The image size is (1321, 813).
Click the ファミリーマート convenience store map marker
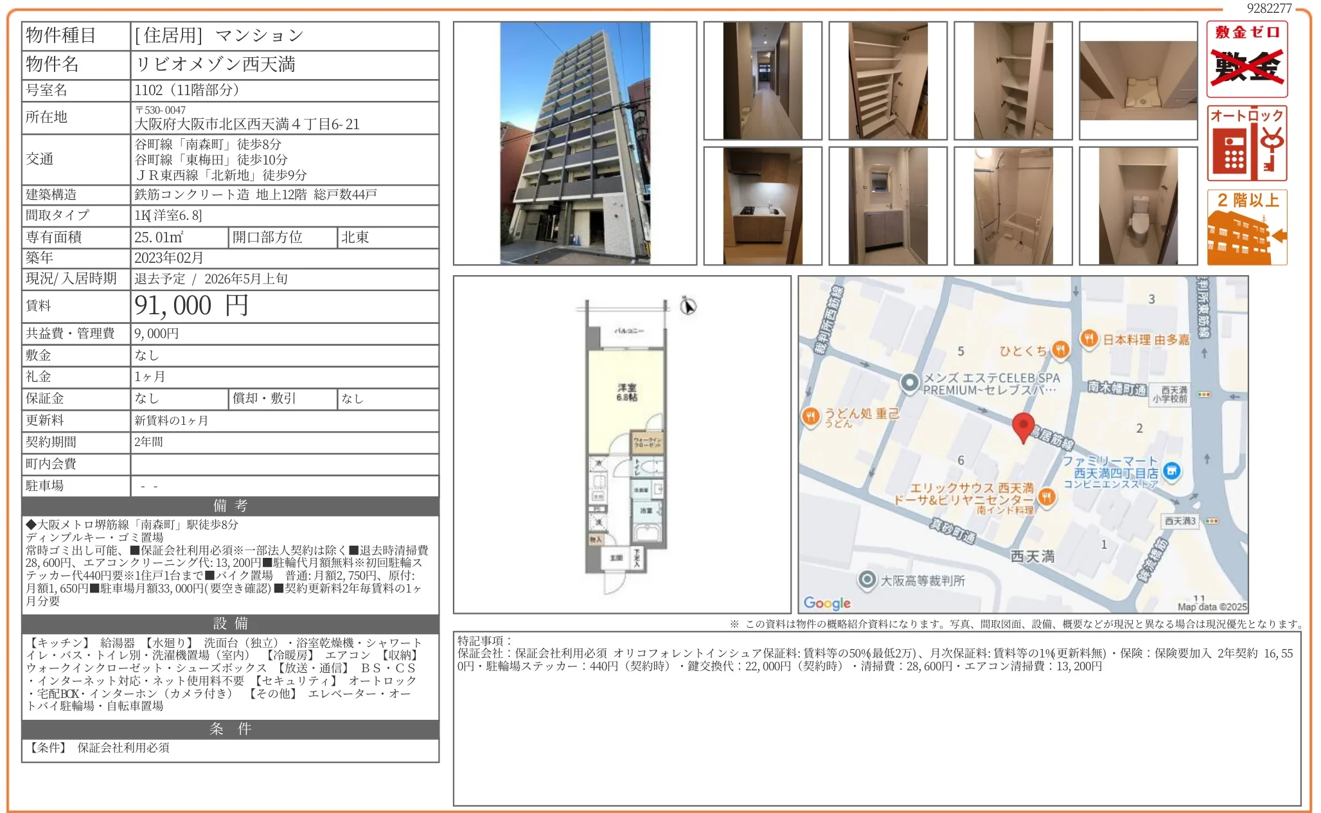coord(1171,472)
